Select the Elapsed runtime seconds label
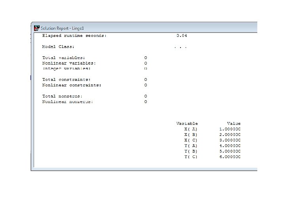This screenshot has height=214, width=285. coord(74,36)
